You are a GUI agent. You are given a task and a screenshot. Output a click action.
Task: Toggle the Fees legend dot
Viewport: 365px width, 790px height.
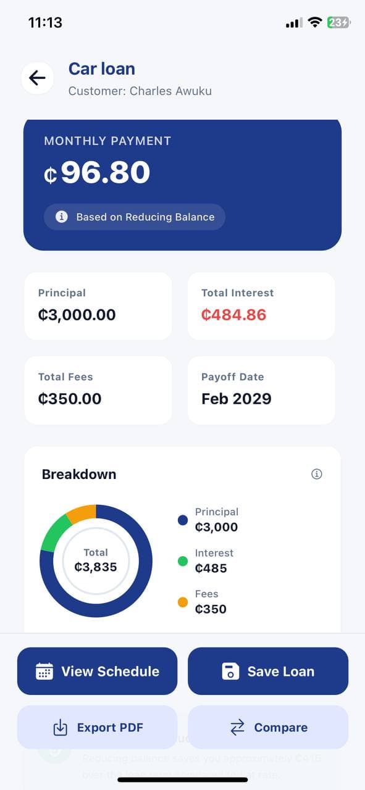coord(182,602)
